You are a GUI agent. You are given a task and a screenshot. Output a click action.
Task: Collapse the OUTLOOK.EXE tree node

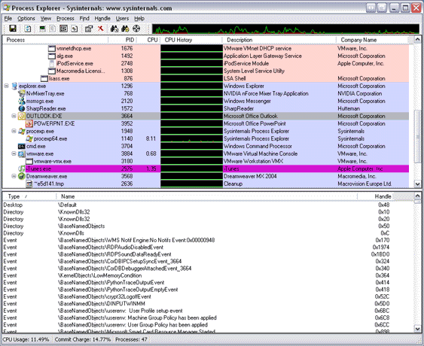14,116
